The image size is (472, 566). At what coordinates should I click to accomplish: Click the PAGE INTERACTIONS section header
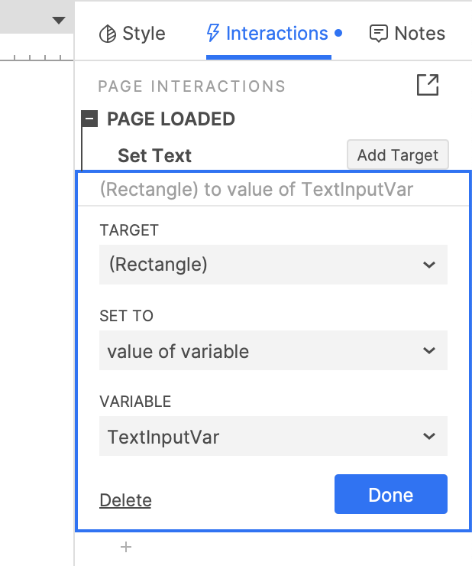click(x=192, y=86)
